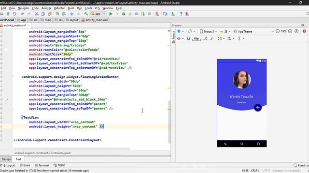
Task: Open the Navigate menu
Action: tap(23, 8)
